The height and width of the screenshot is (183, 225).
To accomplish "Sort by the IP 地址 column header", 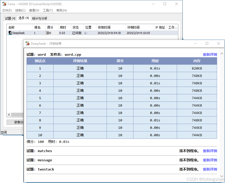I will pyautogui.click(x=160, y=27).
